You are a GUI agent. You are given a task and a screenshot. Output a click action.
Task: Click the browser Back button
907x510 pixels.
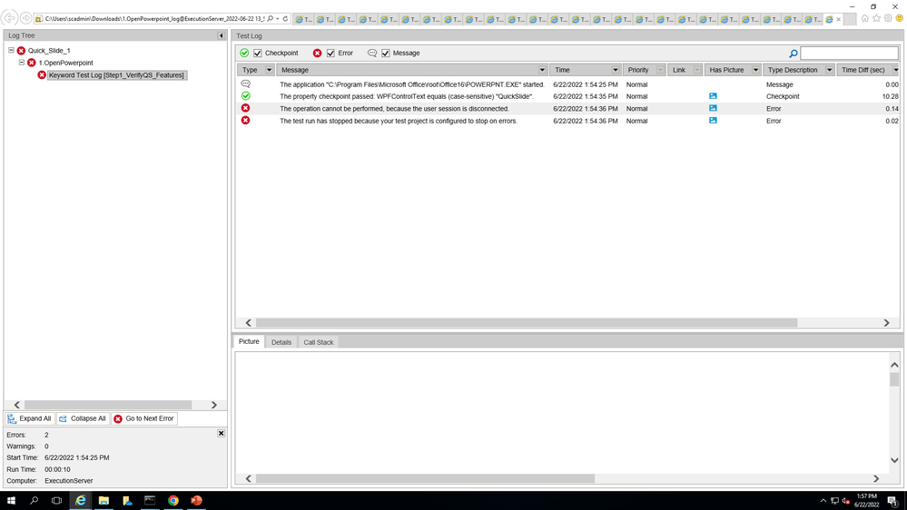[10, 18]
